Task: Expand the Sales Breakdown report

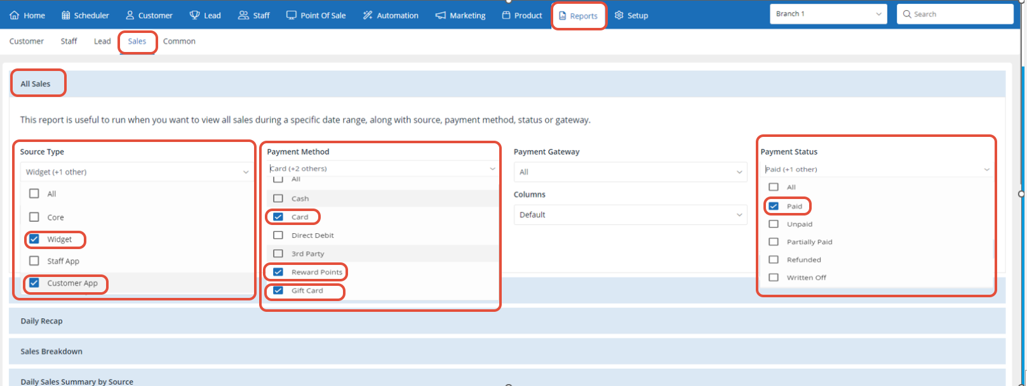Action: [x=507, y=351]
